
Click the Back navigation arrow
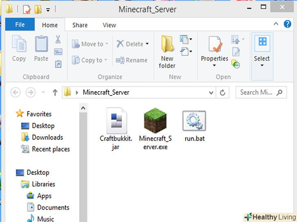click(x=16, y=93)
